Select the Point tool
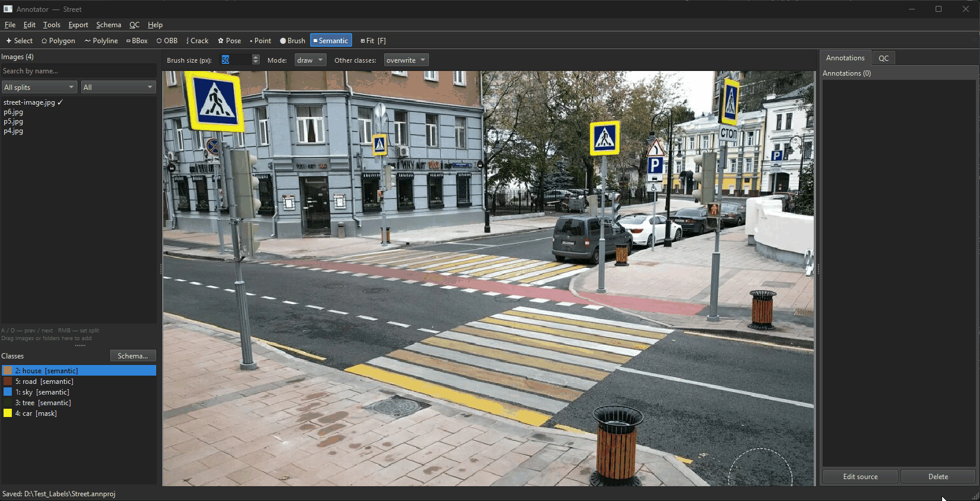980x501 pixels. click(x=260, y=41)
